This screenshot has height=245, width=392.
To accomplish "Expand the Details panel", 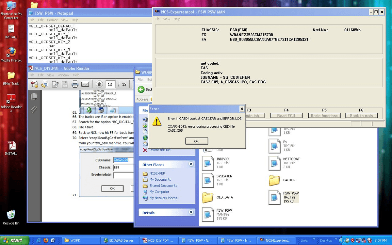I will tap(191, 213).
